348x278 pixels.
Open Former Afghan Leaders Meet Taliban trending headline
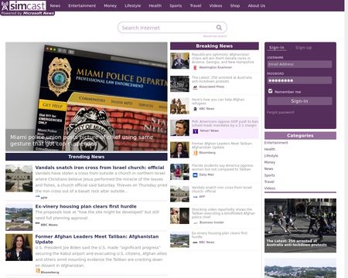pyautogui.click(x=97, y=239)
